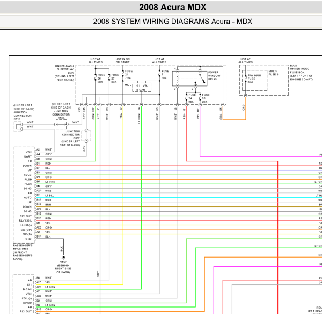322x314 pixels.
Task: Click the A4 GRY pin row
Action: 44,154
